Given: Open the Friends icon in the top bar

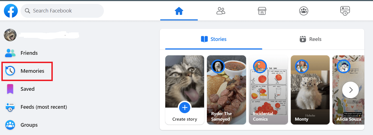Looking at the screenshot, I should [221, 11].
